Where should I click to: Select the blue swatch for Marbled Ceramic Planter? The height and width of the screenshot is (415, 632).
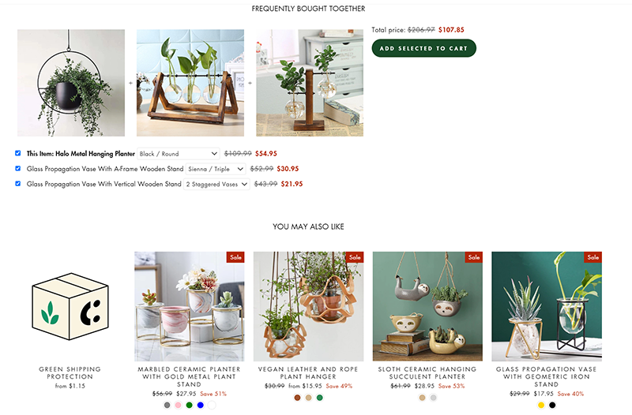tap(201, 405)
